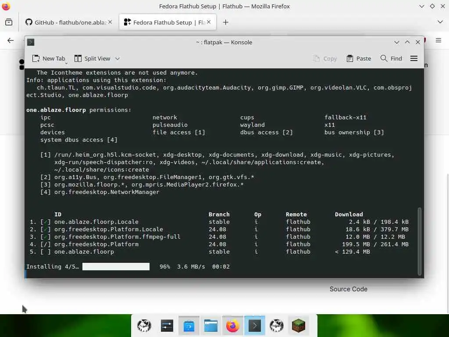449x337 pixels.
Task: Click the Firefox maximize diamond button
Action: click(x=432, y=6)
